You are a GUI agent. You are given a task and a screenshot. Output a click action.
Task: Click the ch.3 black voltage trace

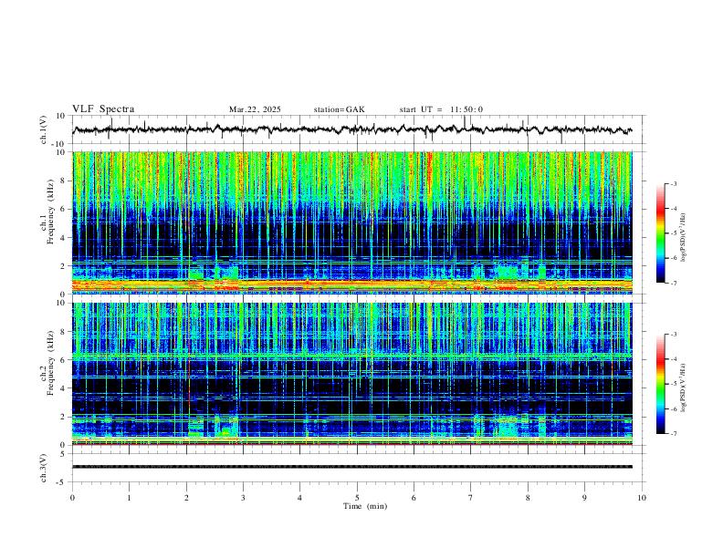tap(351, 467)
